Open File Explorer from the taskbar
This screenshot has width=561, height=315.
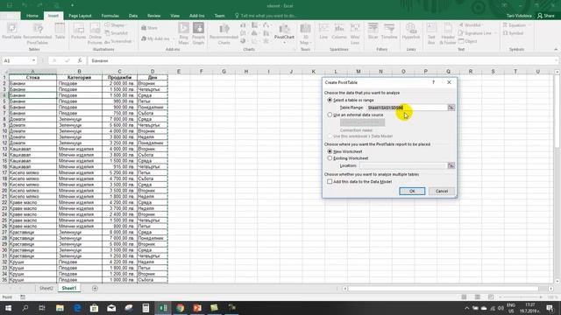point(60,308)
